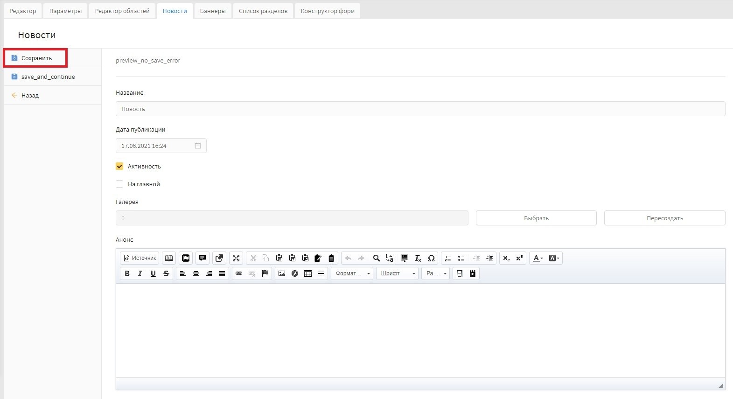Maximize the editor with the expand icon
This screenshot has height=399, width=733.
[x=236, y=258]
